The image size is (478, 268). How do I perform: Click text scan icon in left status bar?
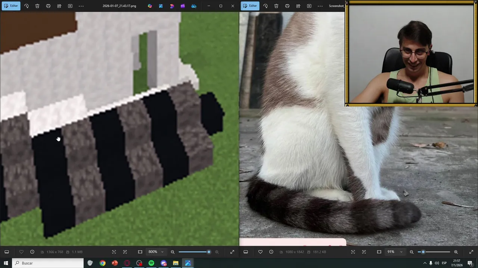click(x=125, y=252)
